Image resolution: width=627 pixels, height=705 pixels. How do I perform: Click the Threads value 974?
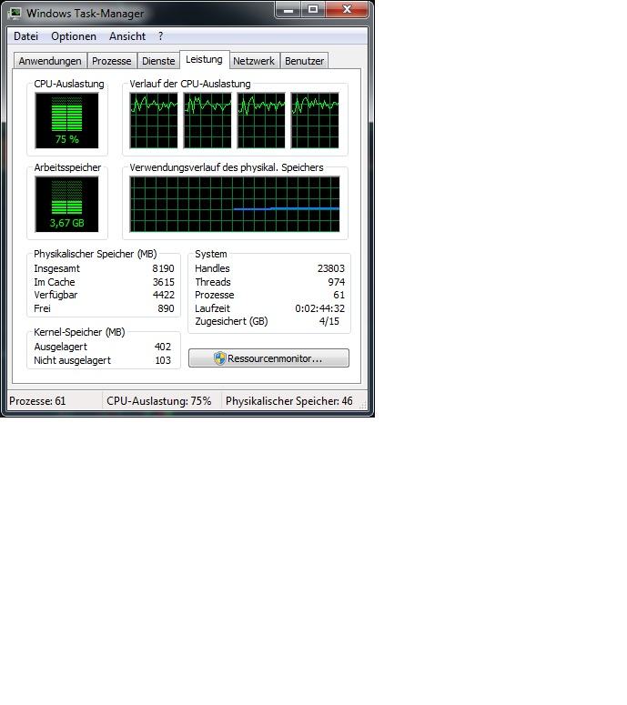tap(337, 282)
